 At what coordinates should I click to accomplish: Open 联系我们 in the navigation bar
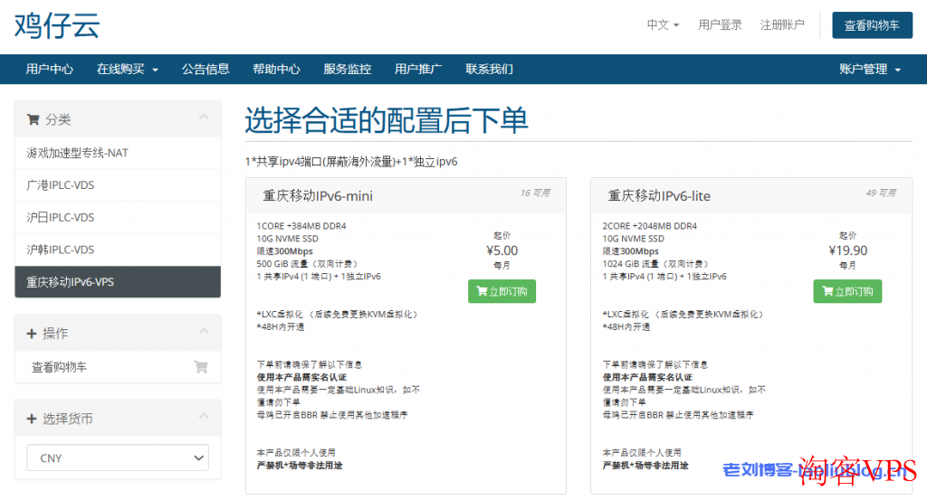tap(489, 69)
